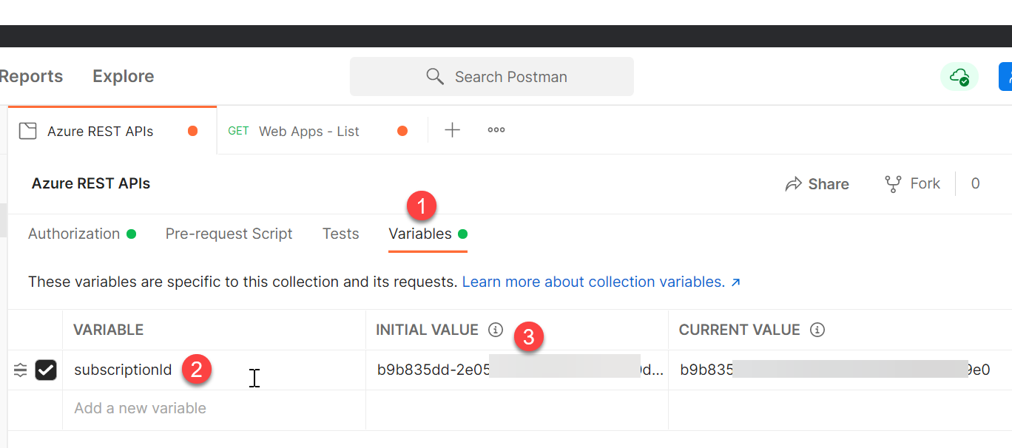Image resolution: width=1012 pixels, height=448 pixels.
Task: Click the Share button
Action: pyautogui.click(x=817, y=183)
